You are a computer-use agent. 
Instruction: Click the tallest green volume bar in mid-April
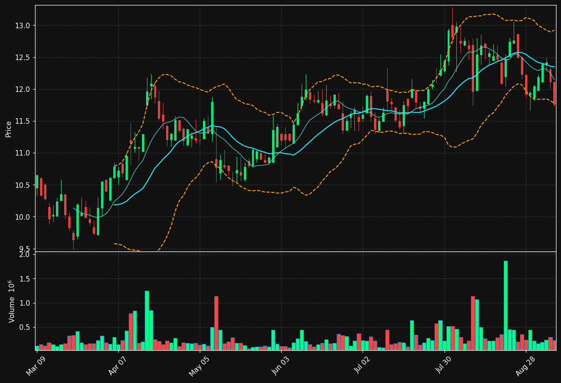[x=147, y=320]
